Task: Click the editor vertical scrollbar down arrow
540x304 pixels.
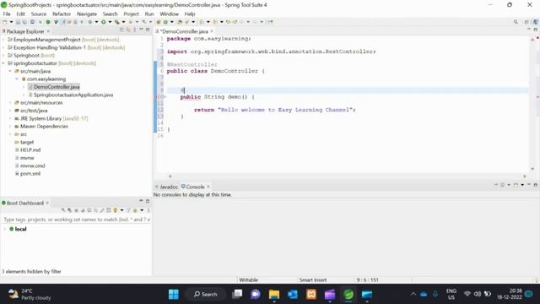Action: pos(532,169)
